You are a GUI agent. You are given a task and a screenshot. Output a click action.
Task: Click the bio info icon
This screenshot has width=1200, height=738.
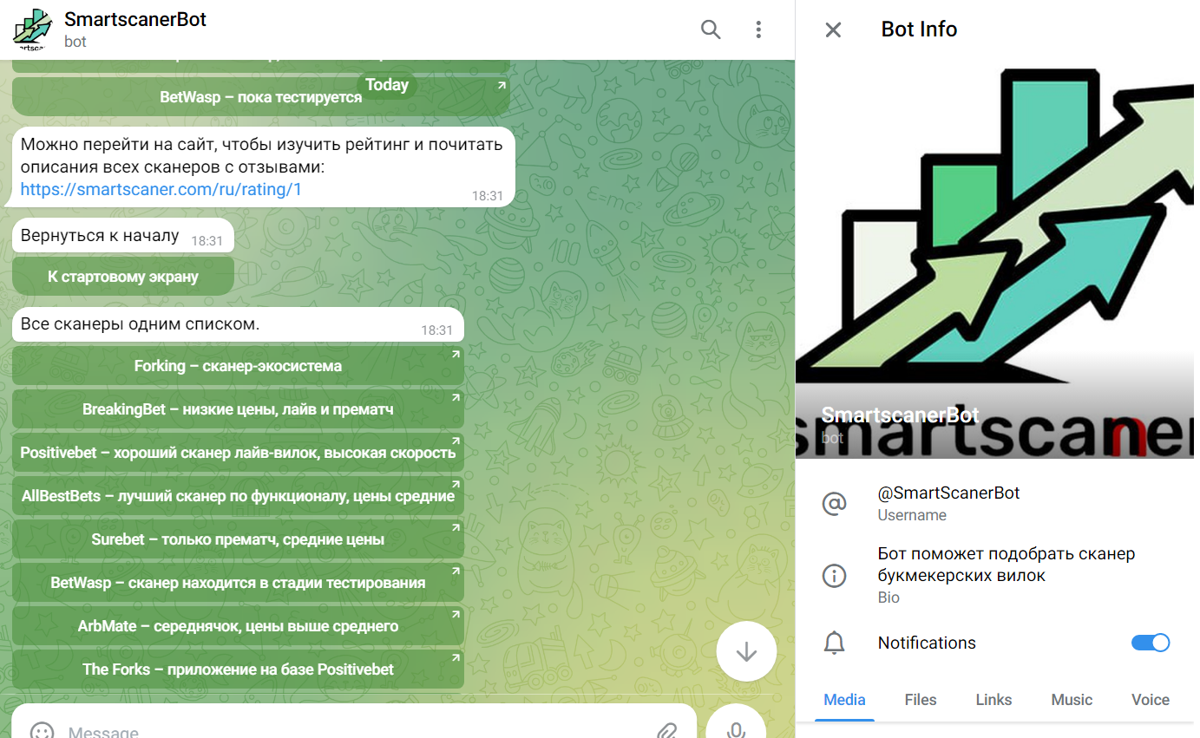click(834, 576)
